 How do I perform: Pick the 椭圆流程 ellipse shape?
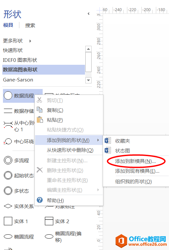pos(8,237)
